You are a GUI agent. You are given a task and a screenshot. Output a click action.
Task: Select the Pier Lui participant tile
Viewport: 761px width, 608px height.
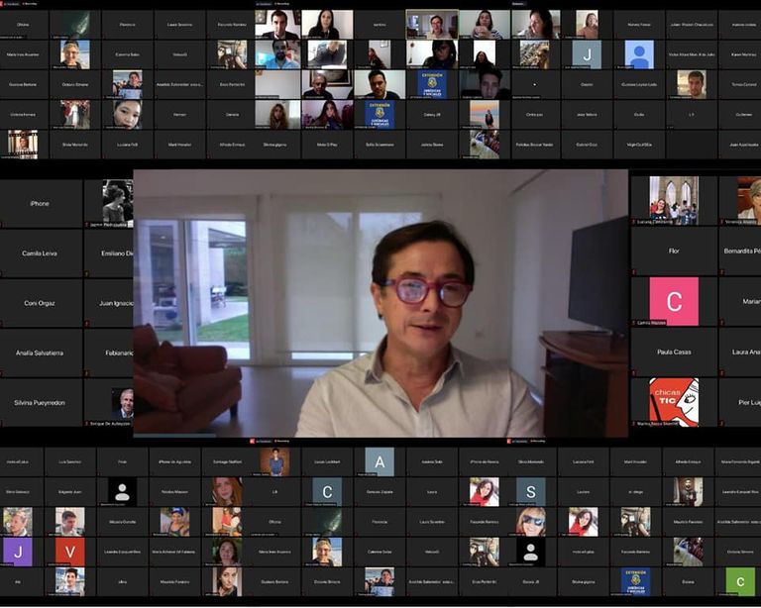pyautogui.click(x=740, y=402)
